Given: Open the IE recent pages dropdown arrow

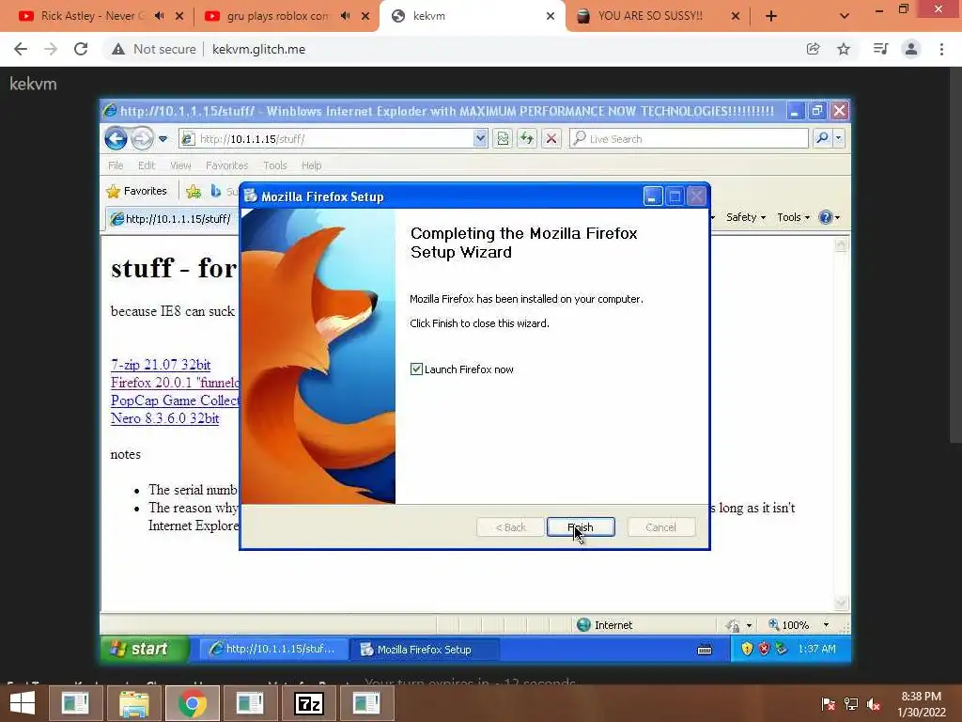Looking at the screenshot, I should 163,139.
